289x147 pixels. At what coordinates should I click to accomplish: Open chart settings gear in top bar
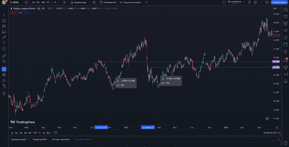pyautogui.click(x=255, y=2)
